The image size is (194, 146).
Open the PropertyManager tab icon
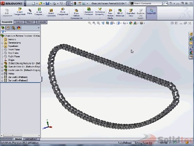click(x=8, y=28)
